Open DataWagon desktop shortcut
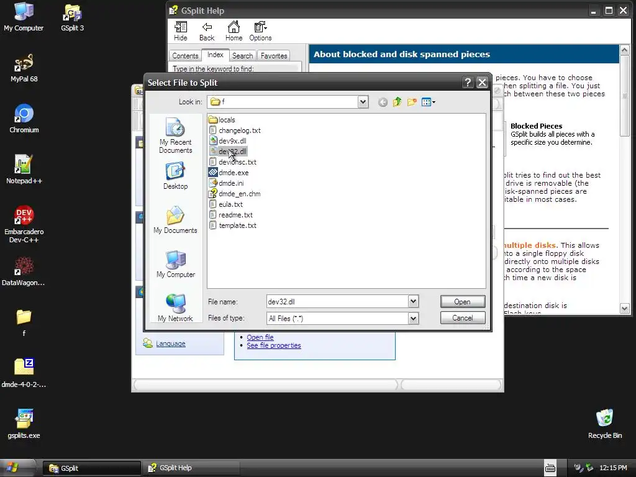636x477 pixels. pos(24,271)
